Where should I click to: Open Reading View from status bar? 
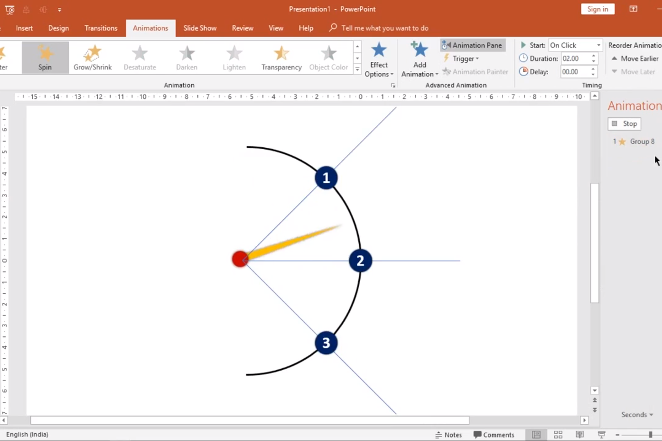pos(580,434)
